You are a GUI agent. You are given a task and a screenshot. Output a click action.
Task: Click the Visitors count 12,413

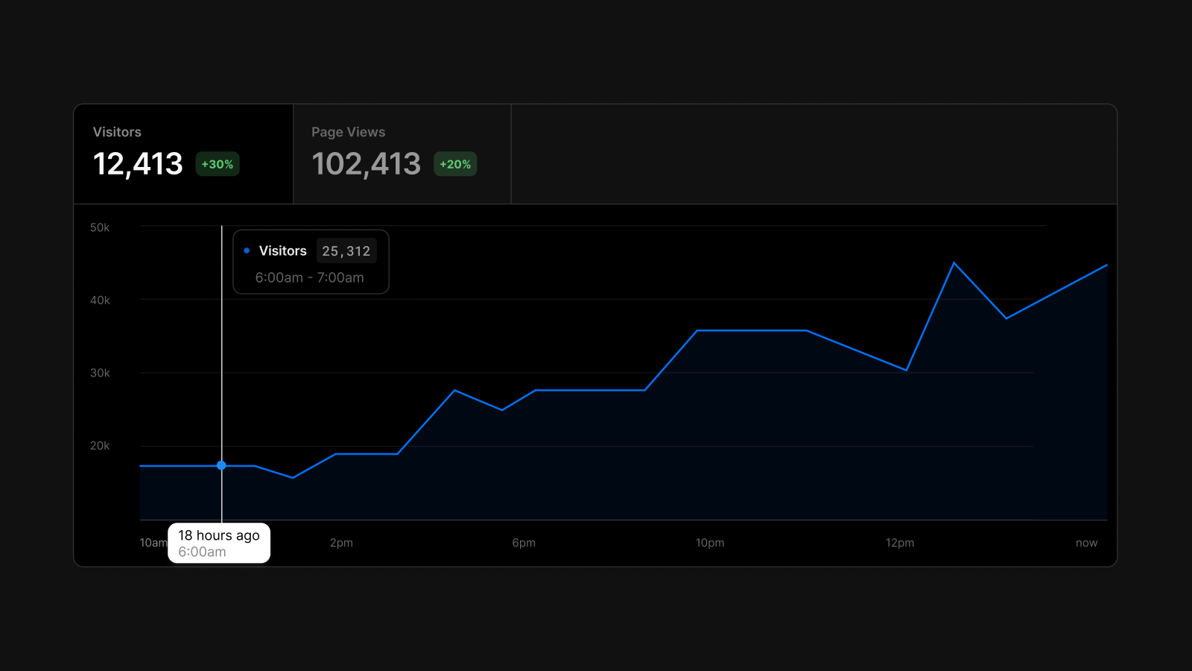139,164
